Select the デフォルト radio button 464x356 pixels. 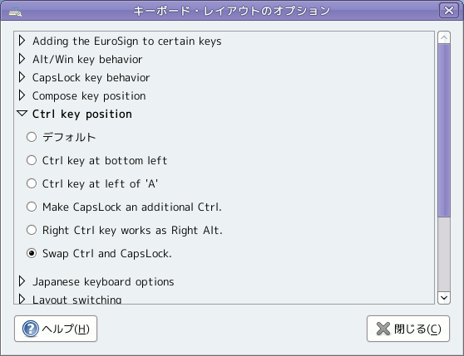tap(32, 137)
